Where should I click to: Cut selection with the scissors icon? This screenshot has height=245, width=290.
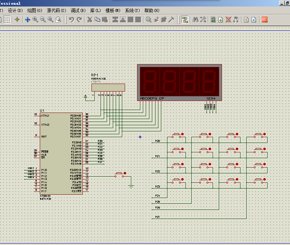coord(90,20)
